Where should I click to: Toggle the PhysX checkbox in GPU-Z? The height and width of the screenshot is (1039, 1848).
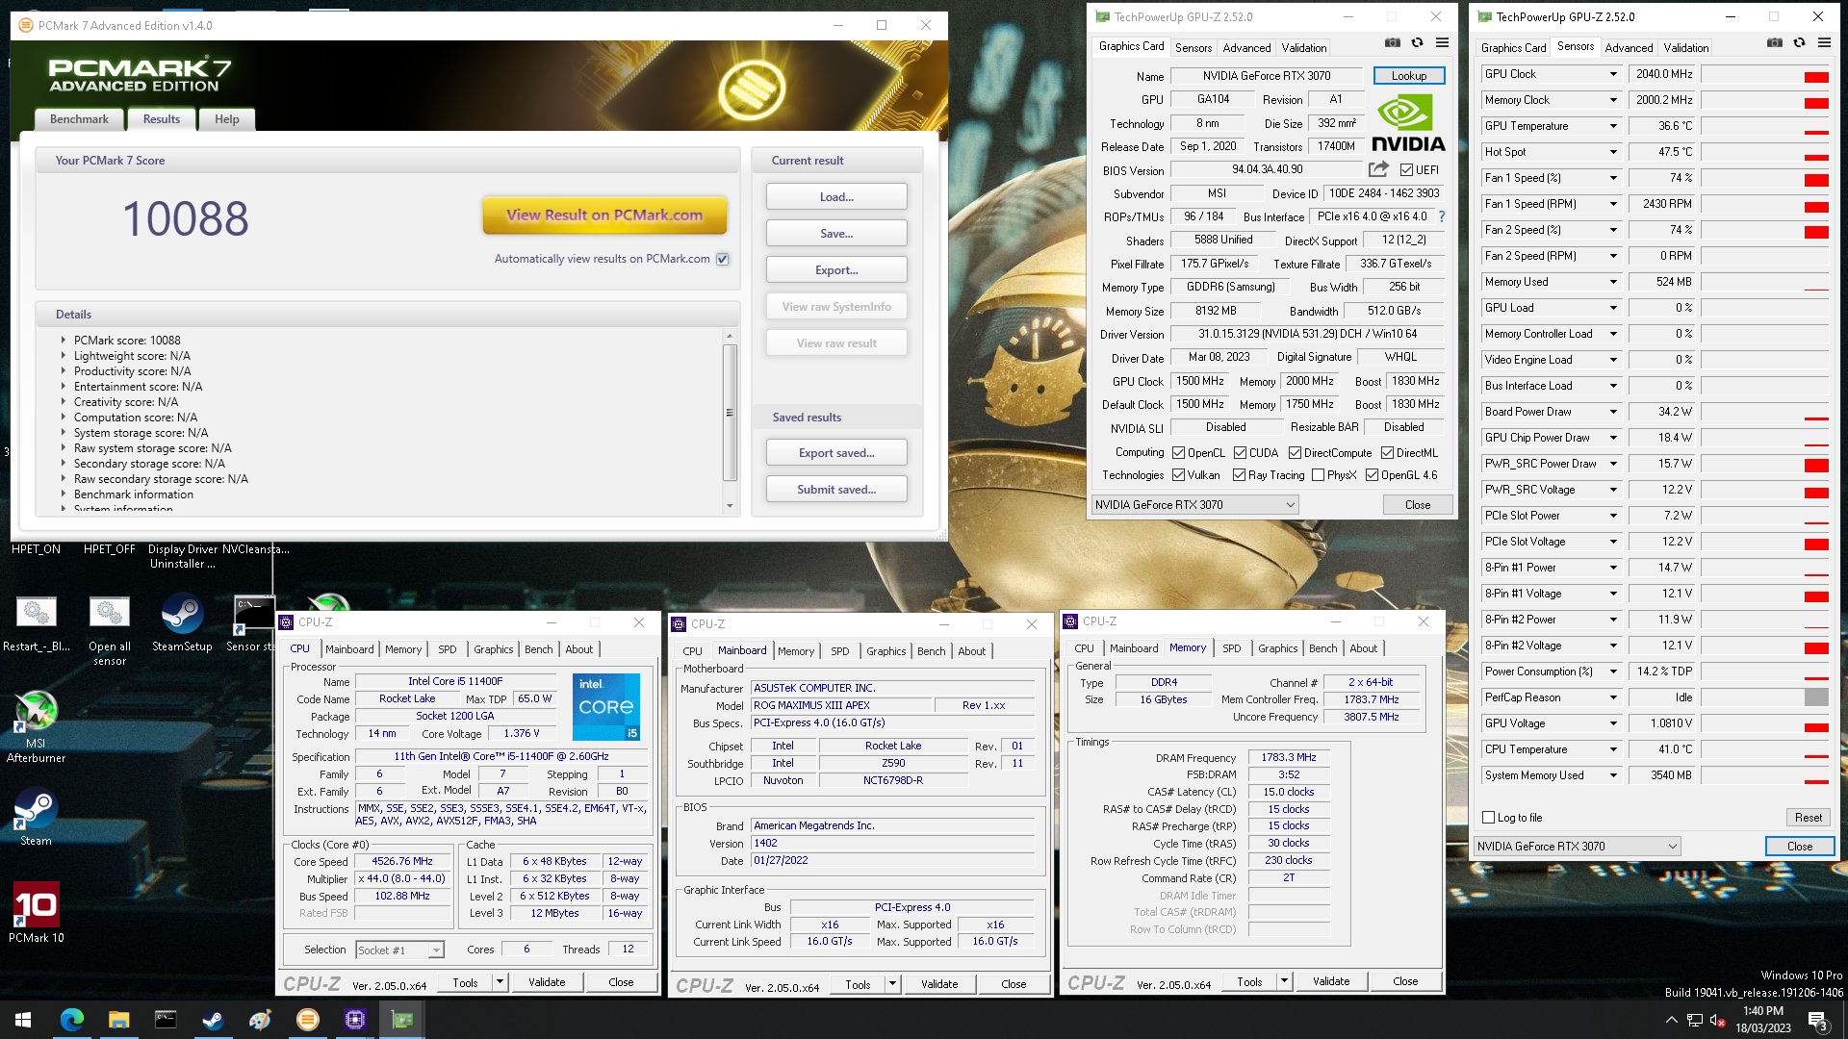pyautogui.click(x=1318, y=475)
